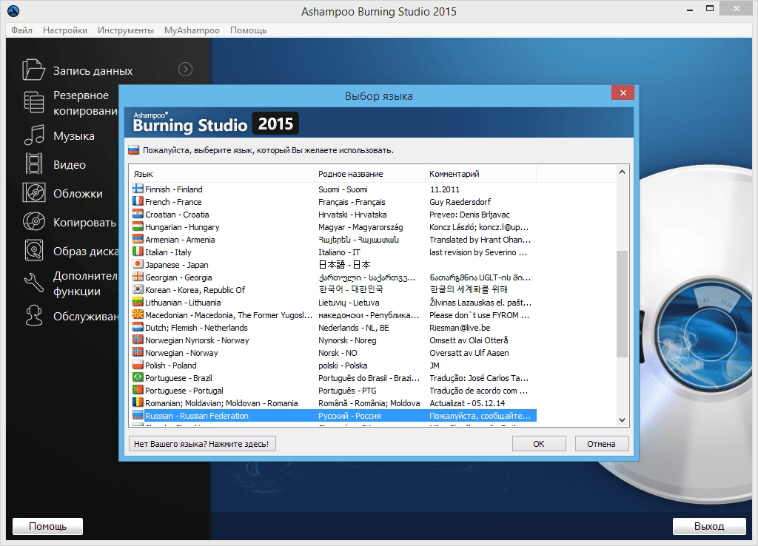Click the wrench icon for additional functions
The image size is (758, 546).
pos(34,283)
